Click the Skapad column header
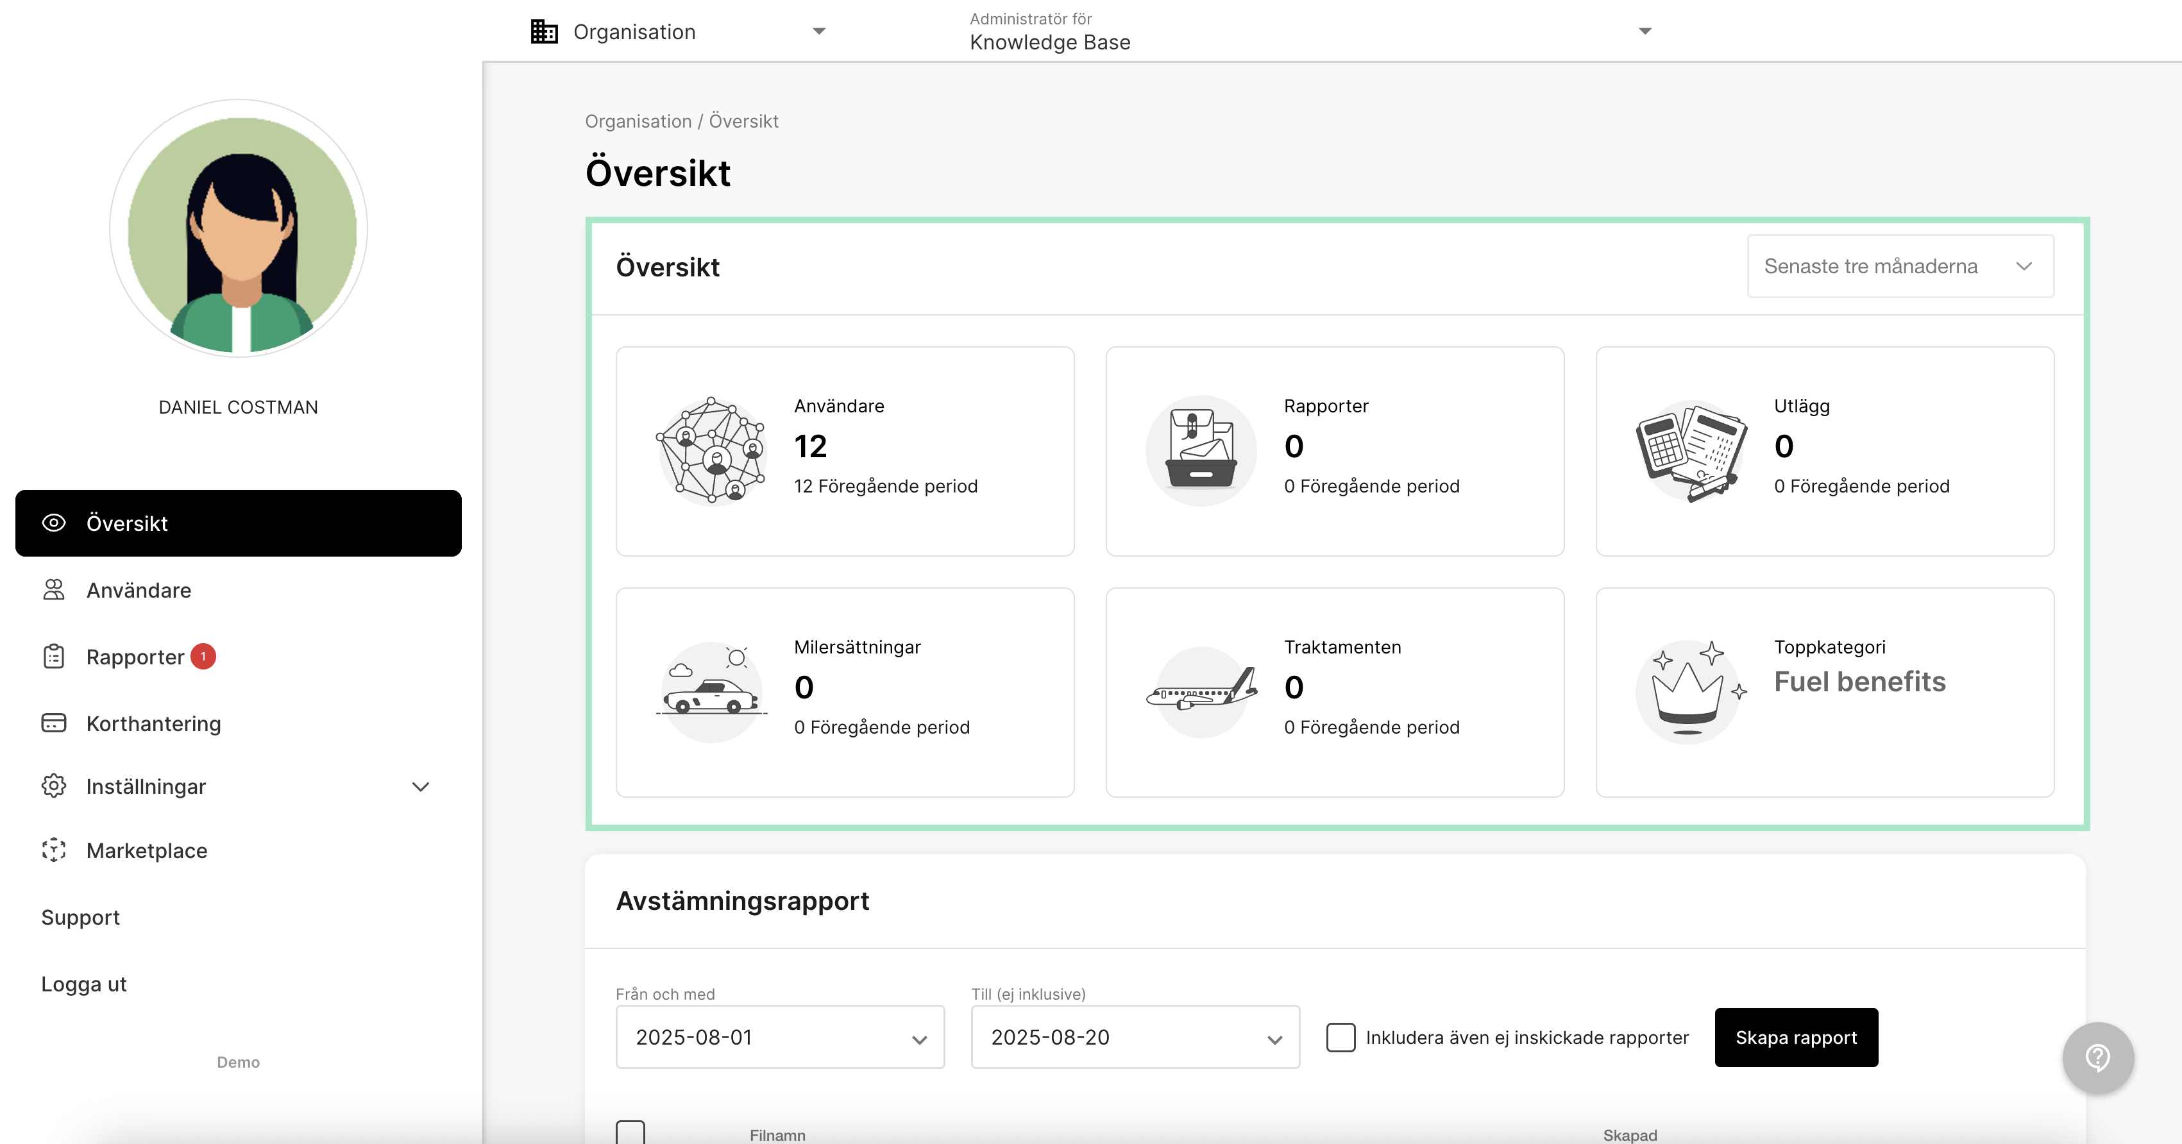The height and width of the screenshot is (1144, 2182). (1630, 1134)
